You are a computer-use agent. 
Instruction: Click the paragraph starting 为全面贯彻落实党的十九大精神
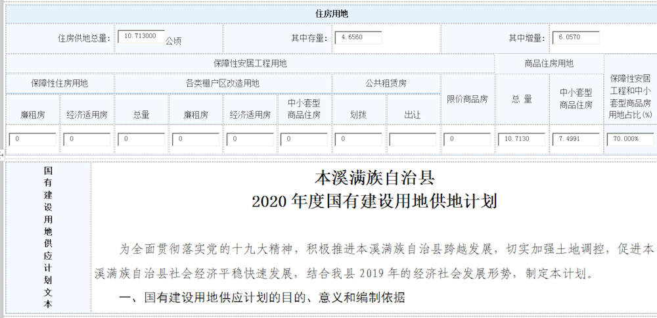pyautogui.click(x=374, y=262)
